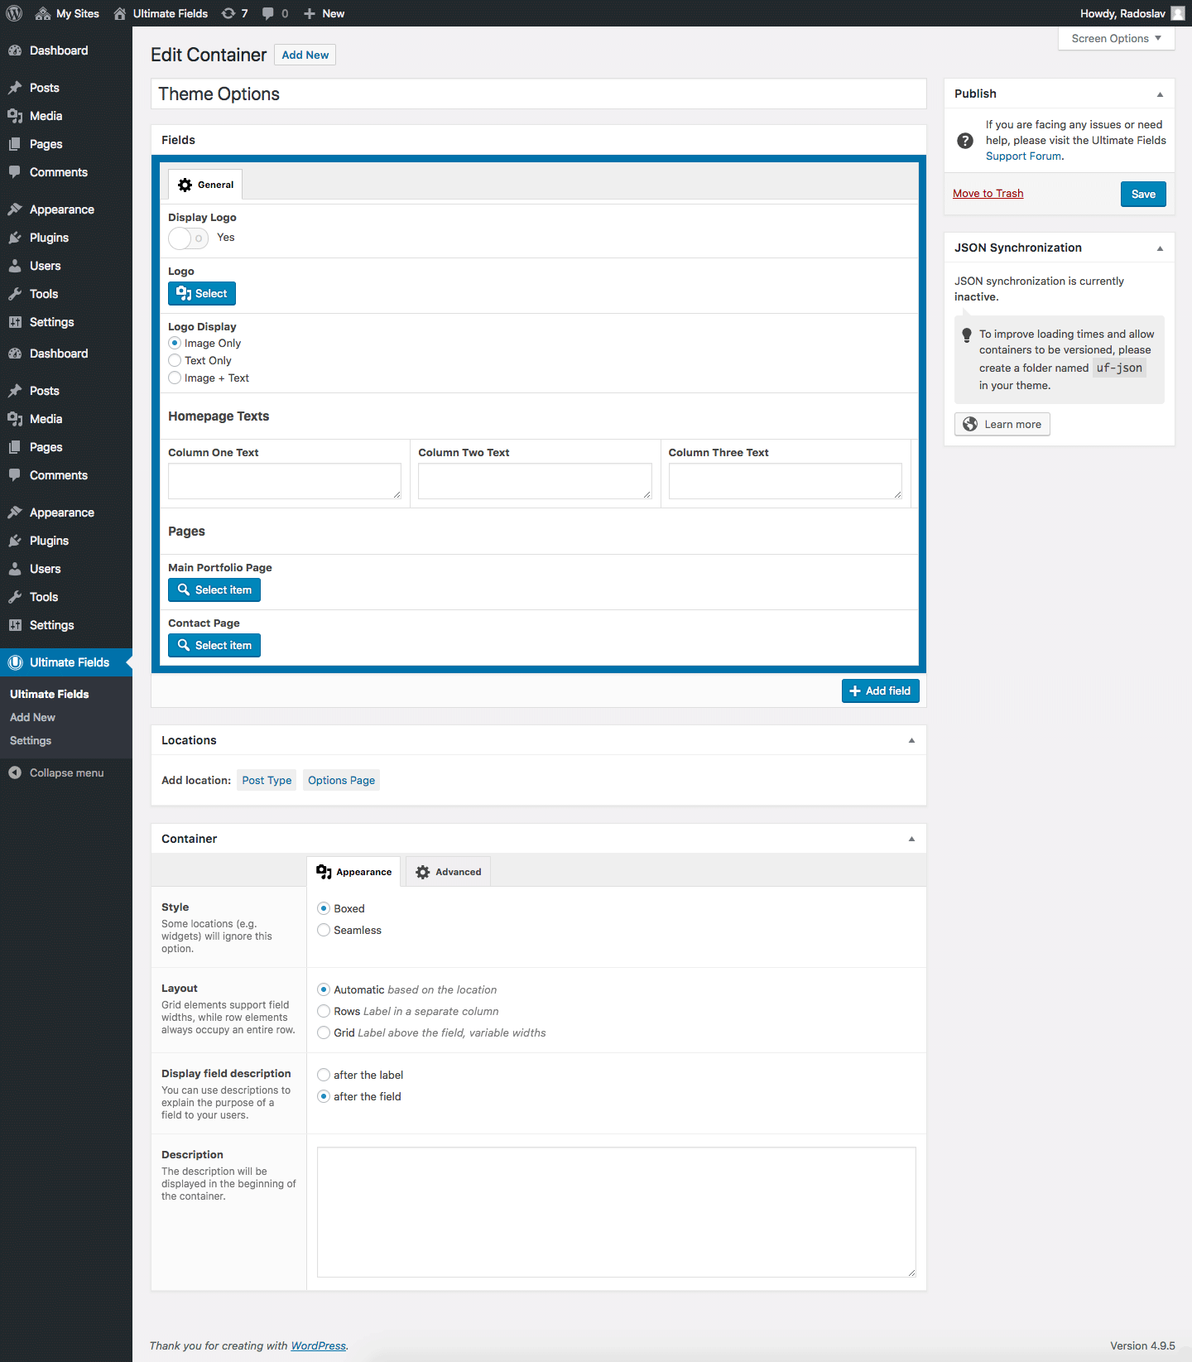Collapse the Container panel

[911, 839]
